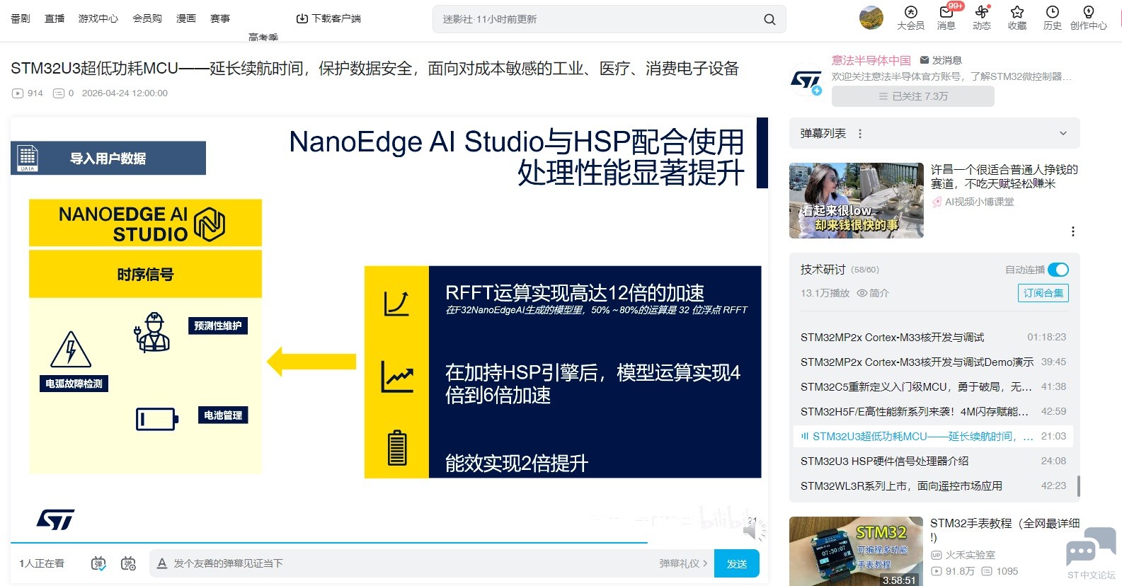The height and width of the screenshot is (586, 1122).
Task: Open the 弹幕列表 three-dot menu
Action: 860,134
